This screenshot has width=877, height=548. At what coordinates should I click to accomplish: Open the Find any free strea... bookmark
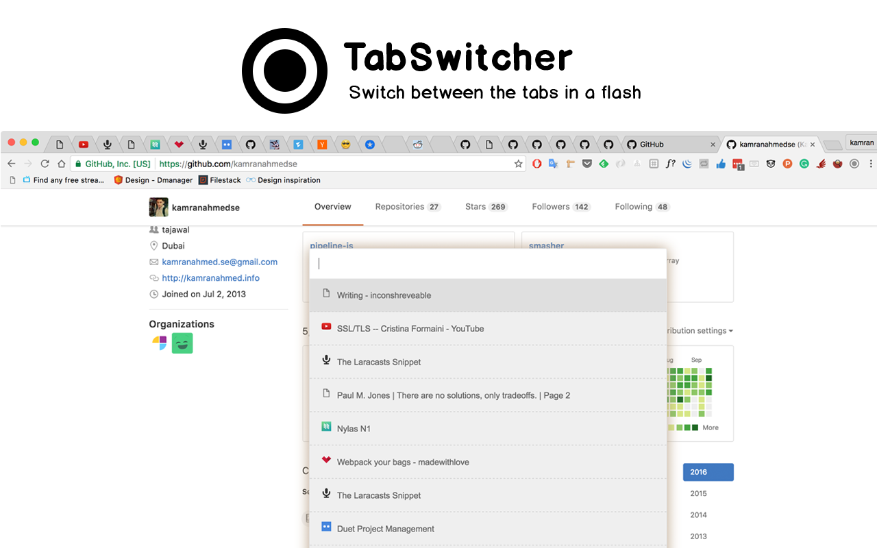coord(63,180)
